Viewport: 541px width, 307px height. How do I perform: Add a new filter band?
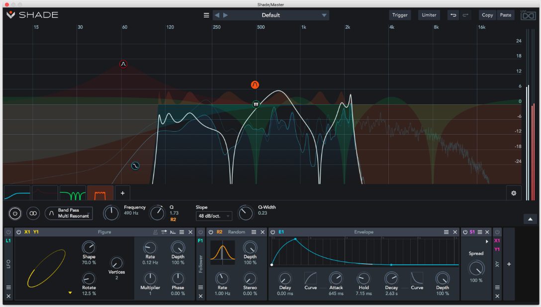(x=122, y=193)
